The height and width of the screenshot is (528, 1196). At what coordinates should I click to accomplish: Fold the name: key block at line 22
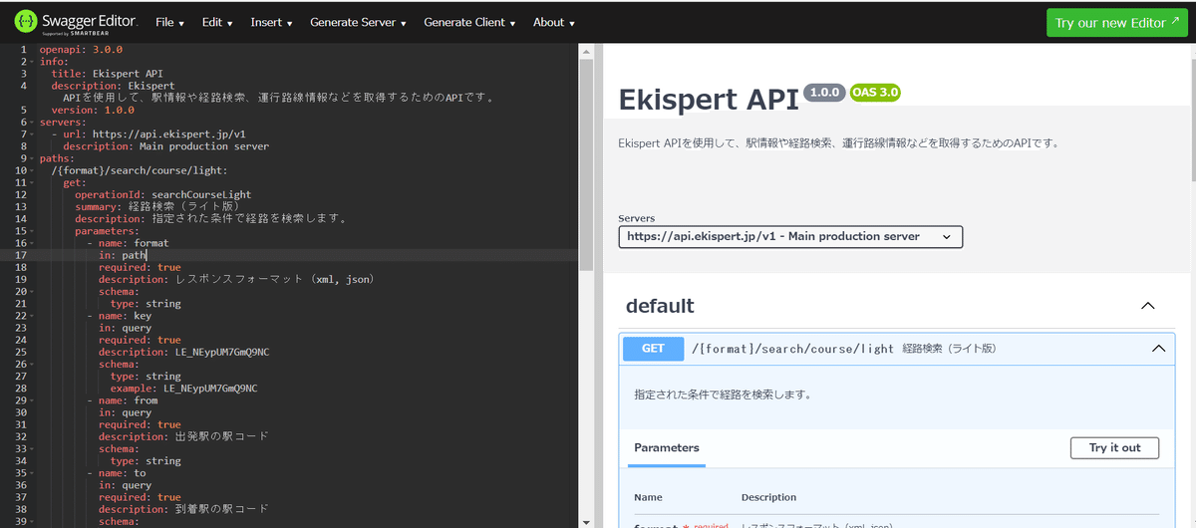(33, 315)
